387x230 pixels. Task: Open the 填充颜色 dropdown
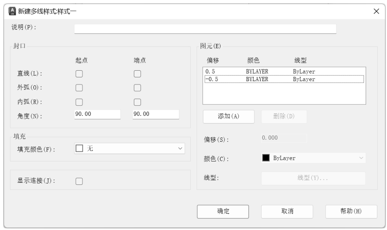[129, 149]
